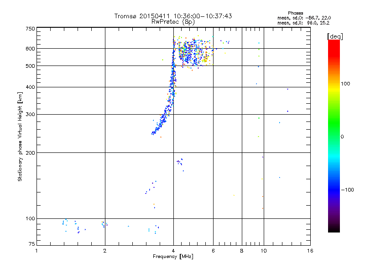Click the x-axis tick label '8'
365x273 pixels.
point(242,251)
